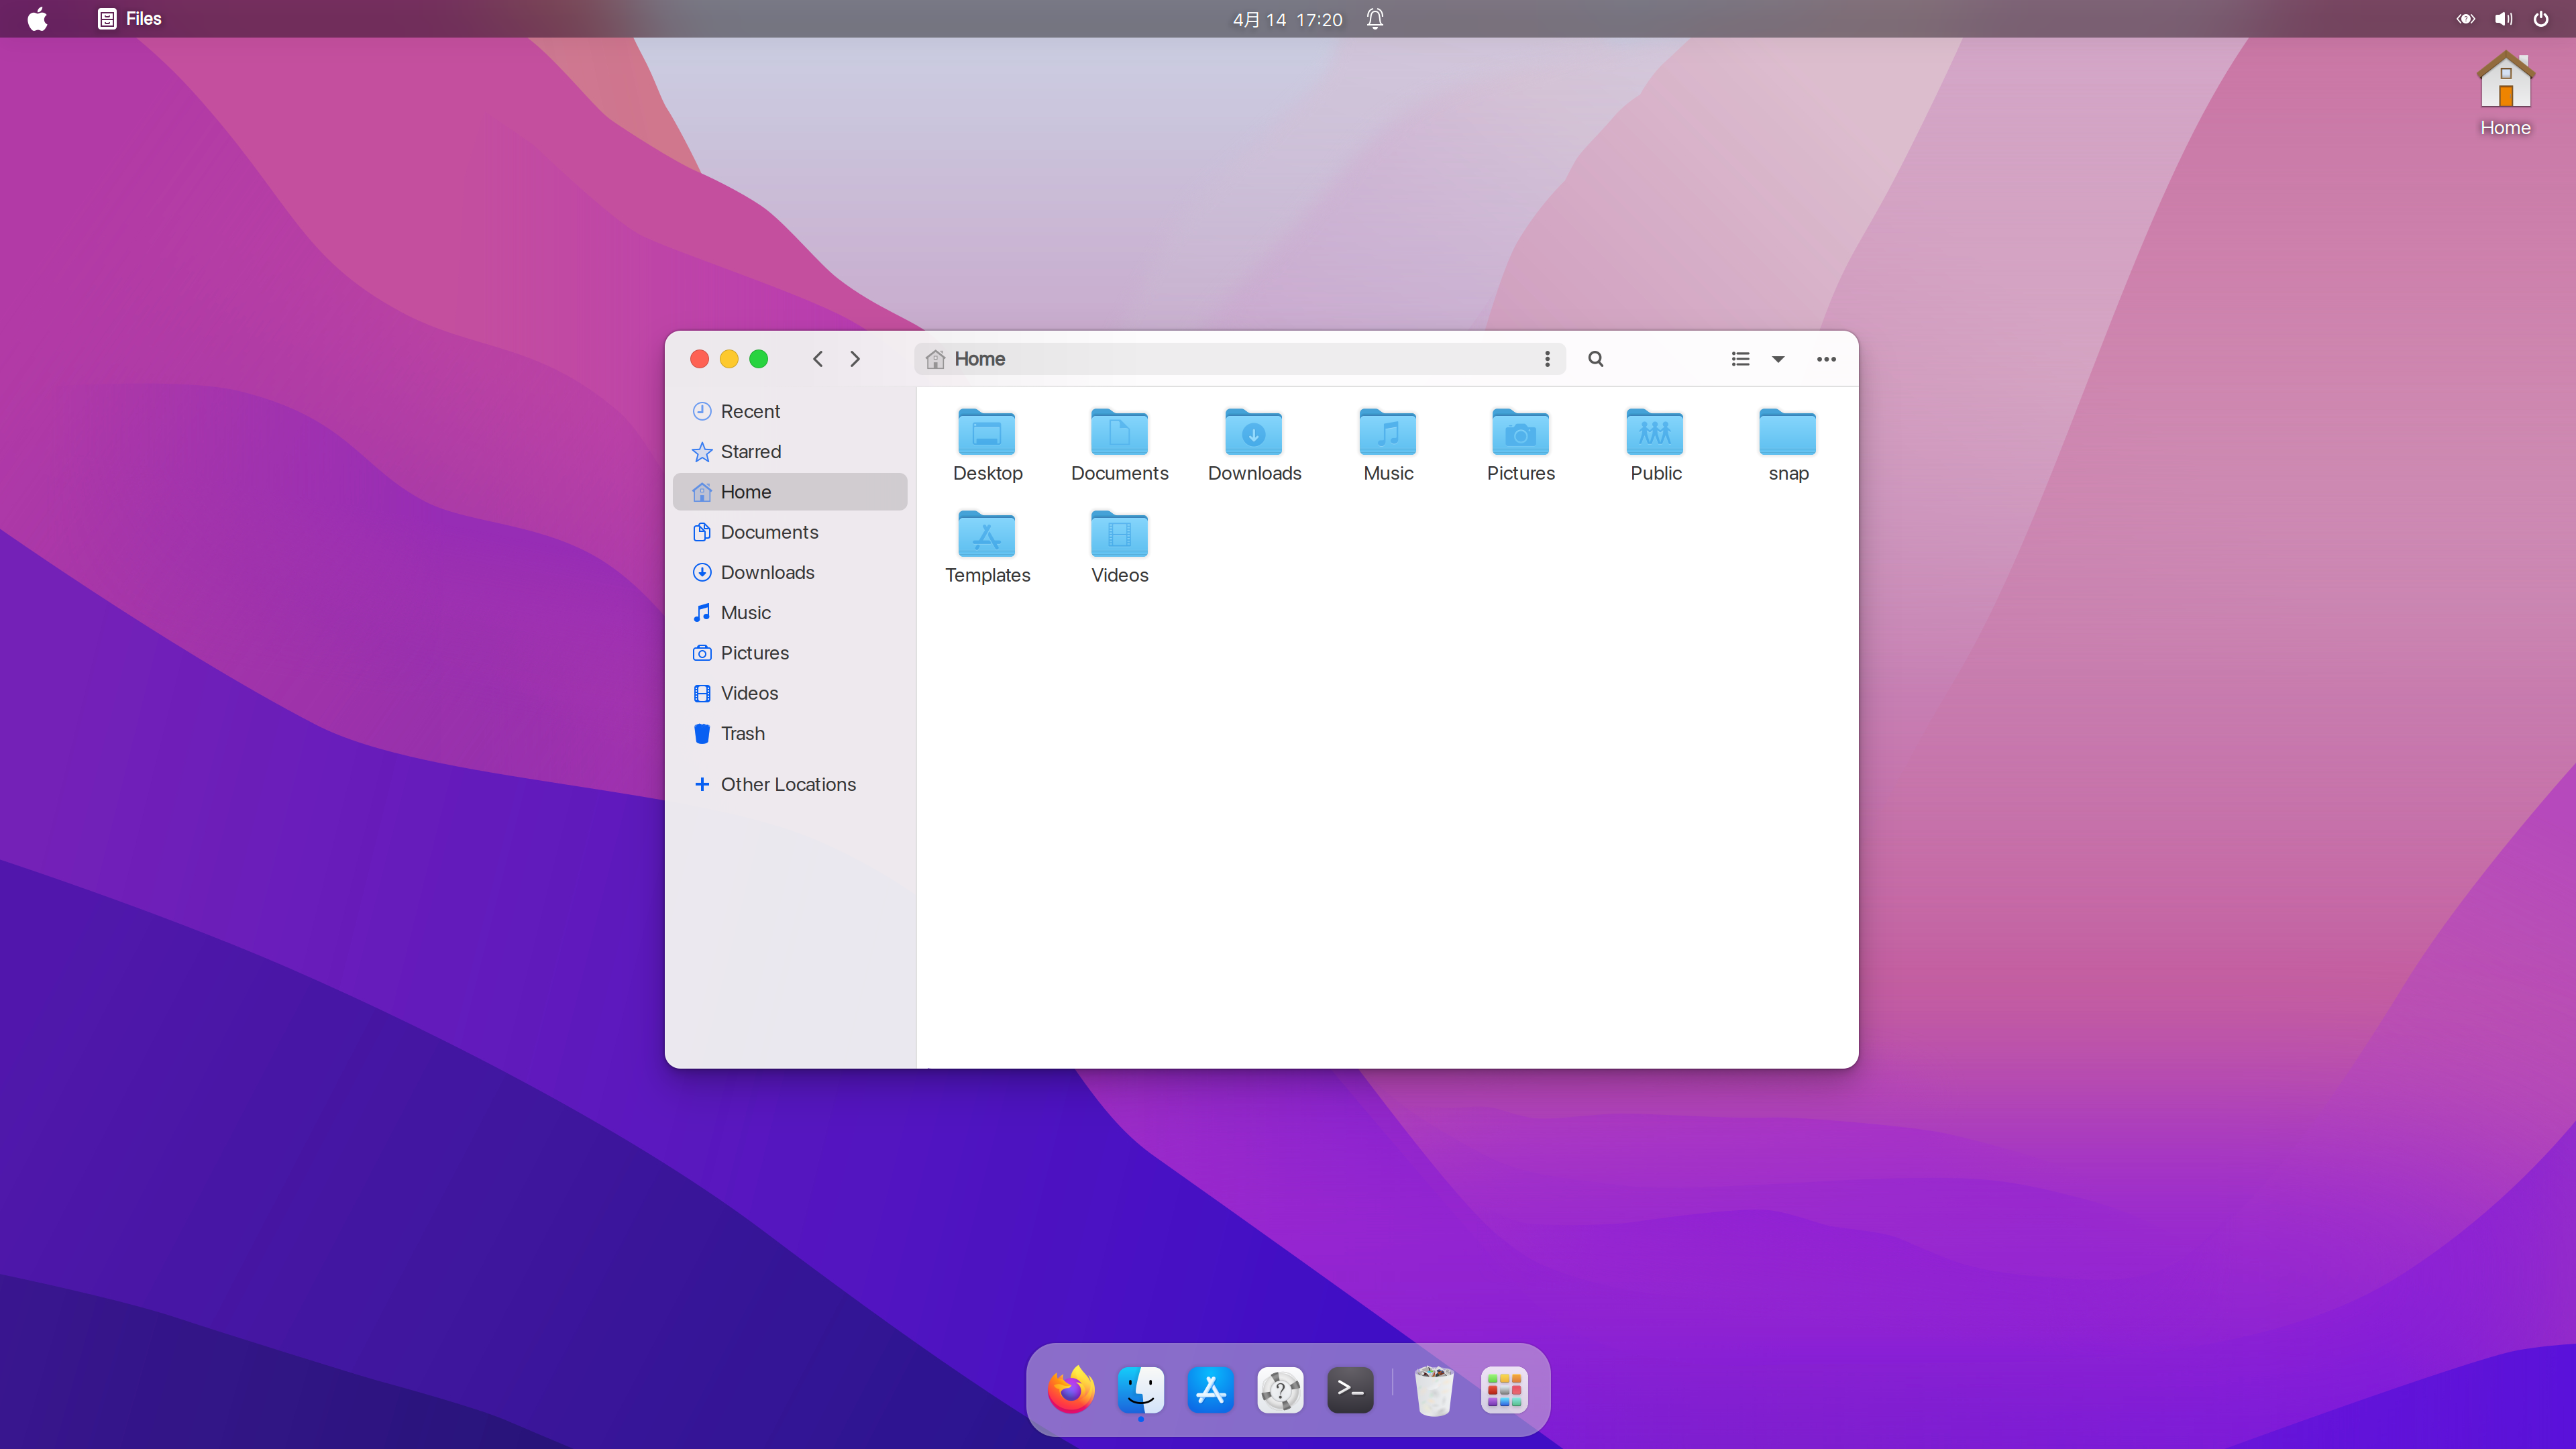Select the snap folder

(x=1787, y=434)
